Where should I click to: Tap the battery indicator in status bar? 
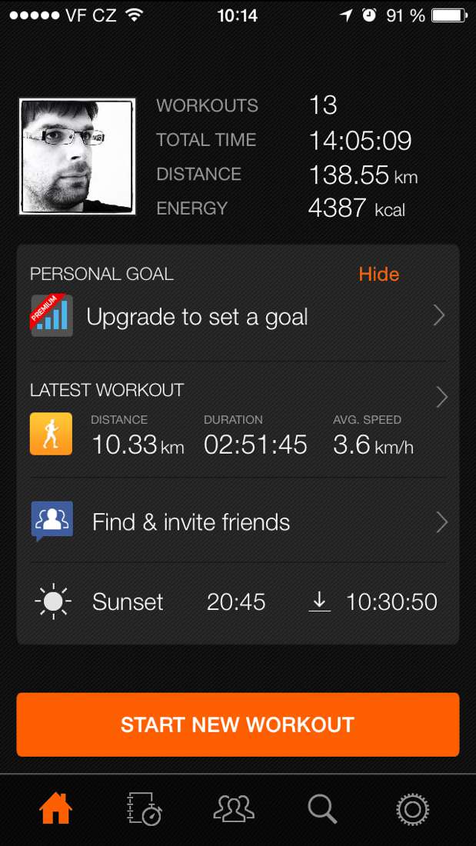[449, 15]
